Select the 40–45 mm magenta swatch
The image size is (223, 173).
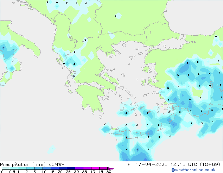tap(95, 168)
